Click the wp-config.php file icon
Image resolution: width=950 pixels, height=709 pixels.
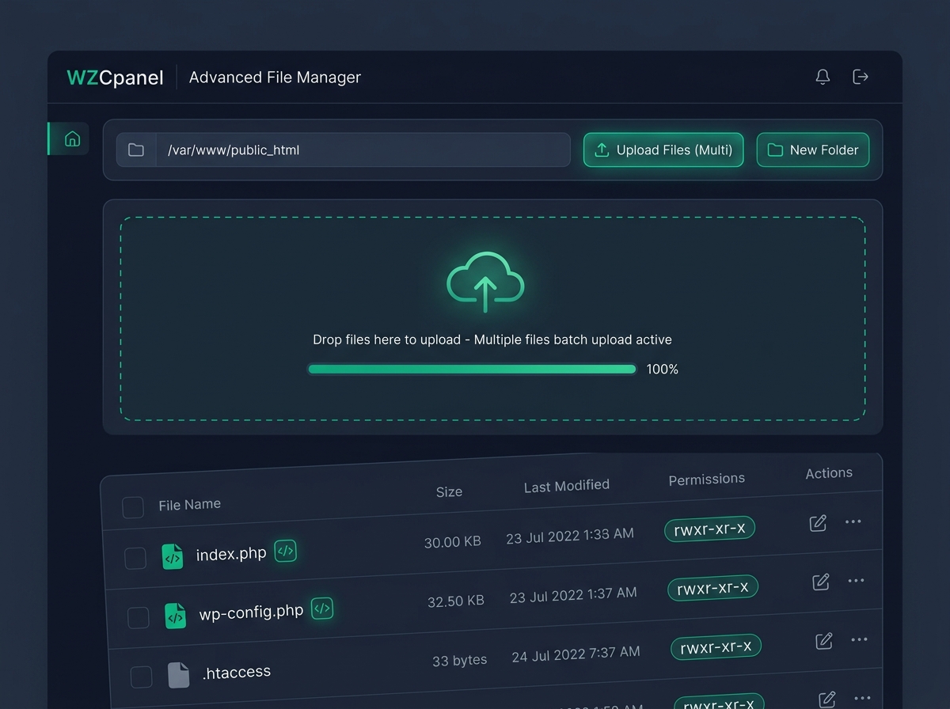175,616
